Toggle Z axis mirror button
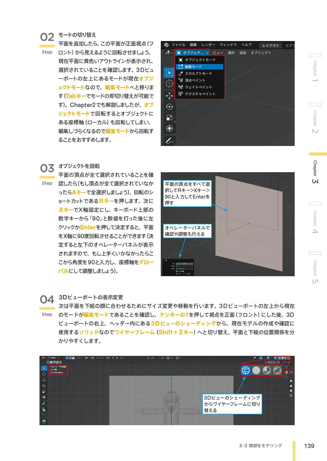This screenshot has height=461, width=327. click(x=274, y=362)
